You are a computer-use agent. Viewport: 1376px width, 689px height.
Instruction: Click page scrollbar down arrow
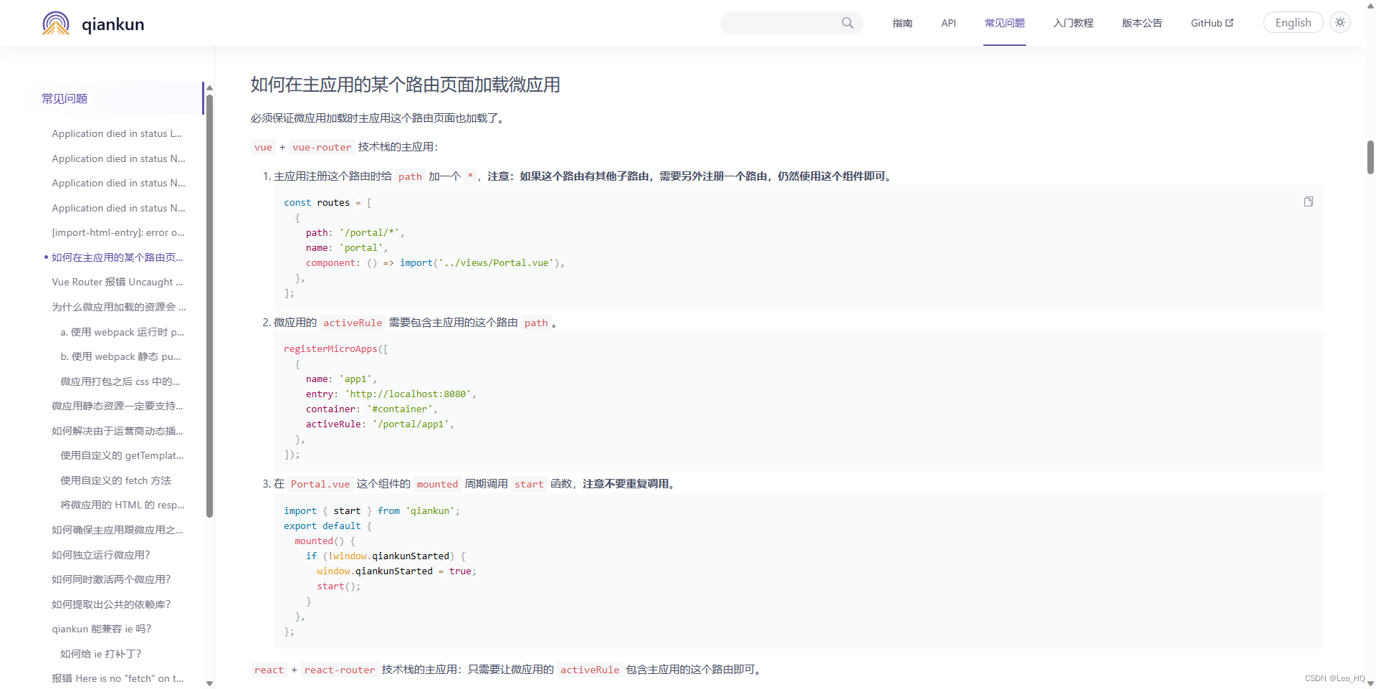[1370, 683]
